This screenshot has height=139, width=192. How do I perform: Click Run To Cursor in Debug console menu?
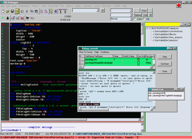pos(86,52)
